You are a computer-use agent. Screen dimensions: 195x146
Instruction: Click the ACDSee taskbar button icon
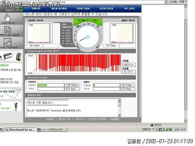(x=39, y=130)
